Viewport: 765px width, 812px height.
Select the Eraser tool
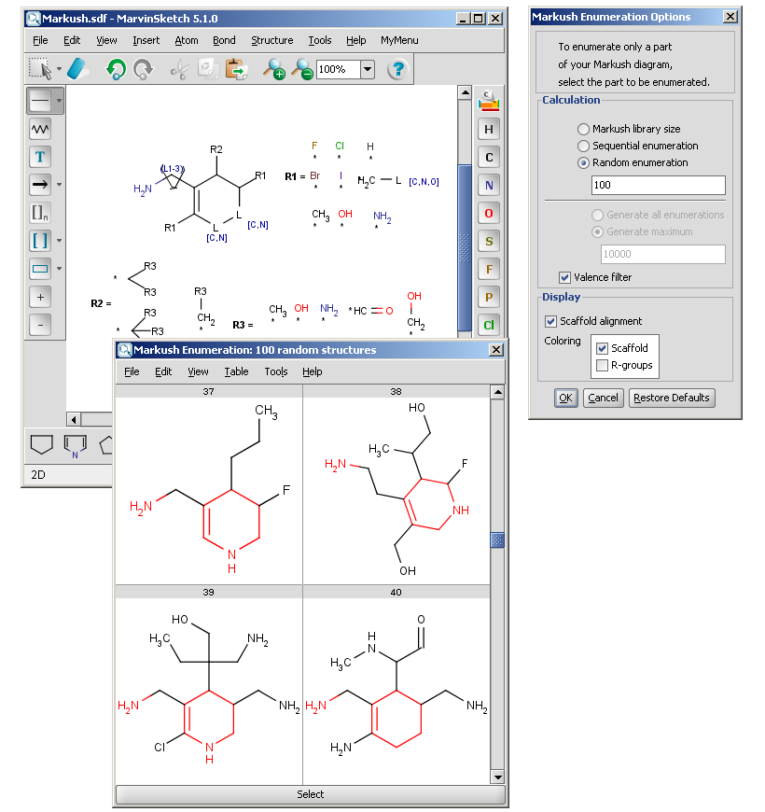(81, 68)
